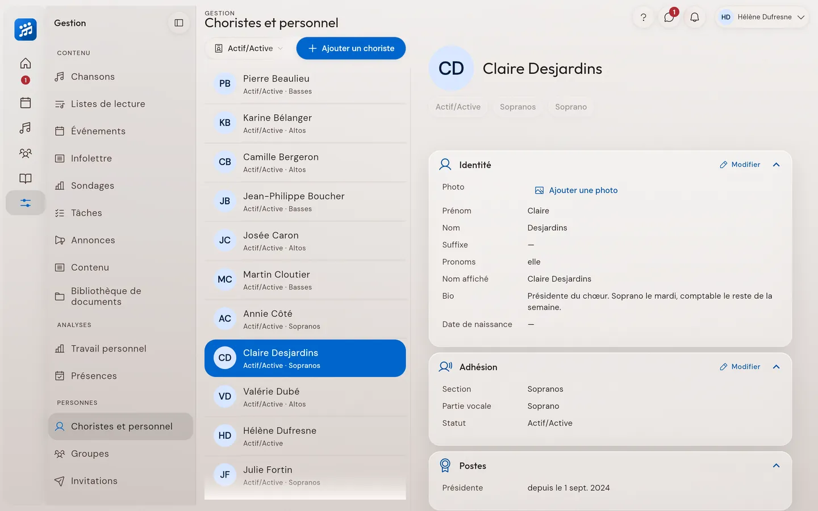
Task: Click Modifier in the Identité section
Action: tap(740, 165)
